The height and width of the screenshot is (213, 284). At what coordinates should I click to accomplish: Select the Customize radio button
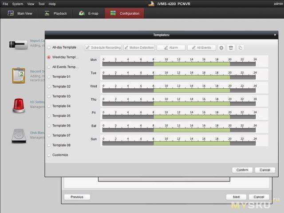tap(49, 155)
